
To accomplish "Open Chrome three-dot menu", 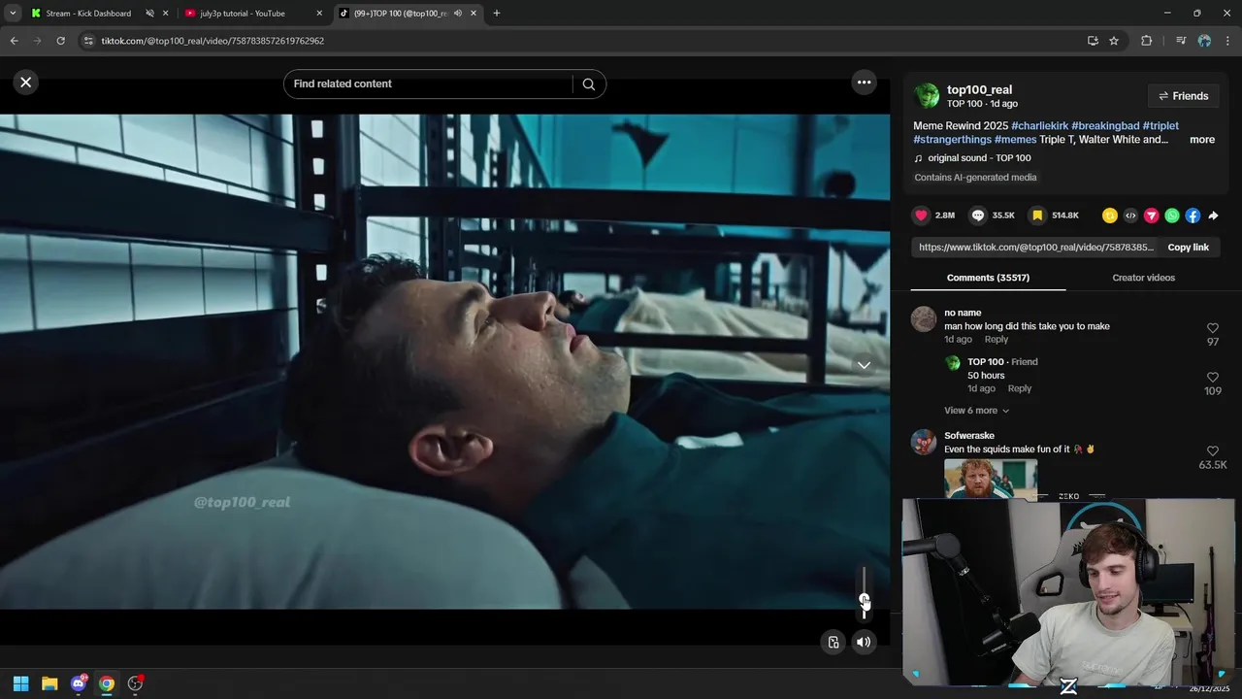I will coord(1226,41).
